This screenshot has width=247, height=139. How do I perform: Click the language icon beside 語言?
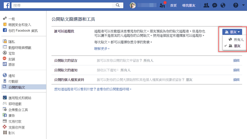coord(5,64)
